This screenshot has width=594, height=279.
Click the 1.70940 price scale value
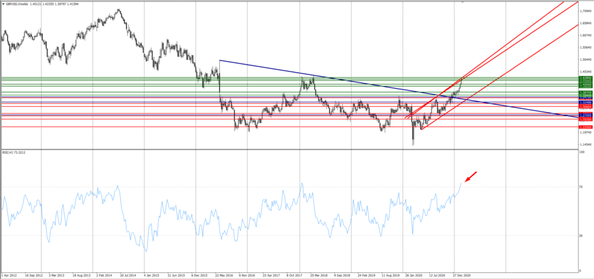[586, 9]
